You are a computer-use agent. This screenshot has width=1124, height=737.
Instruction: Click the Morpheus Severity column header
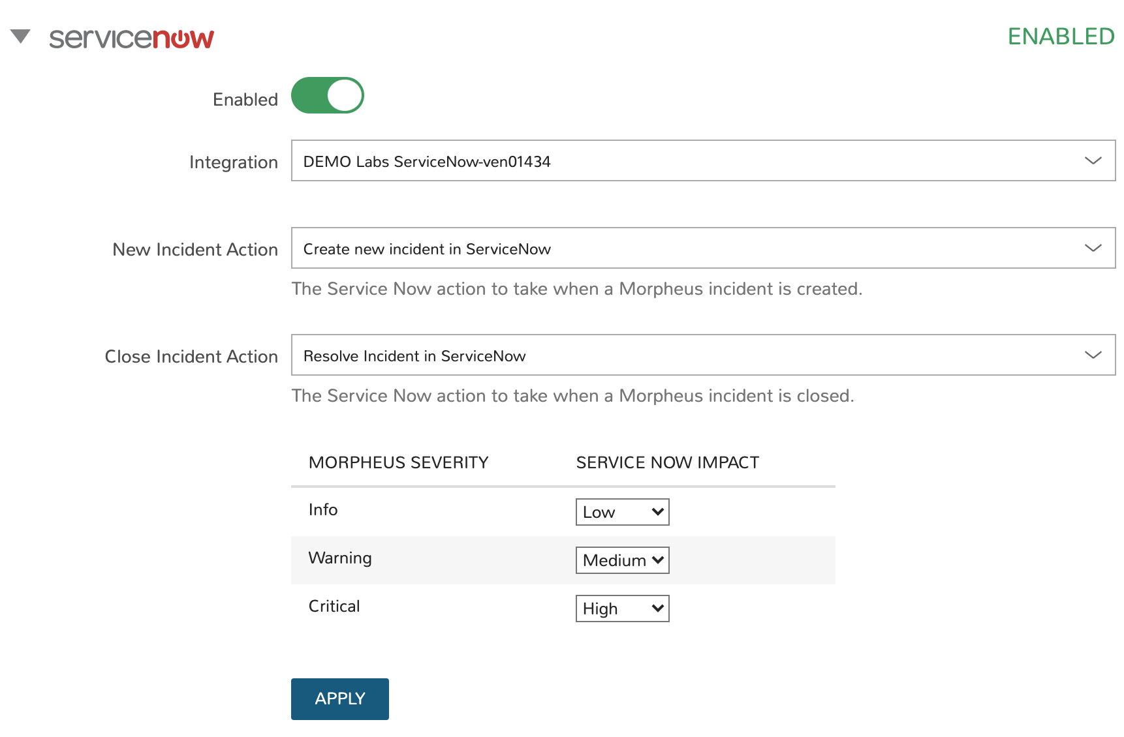(398, 462)
